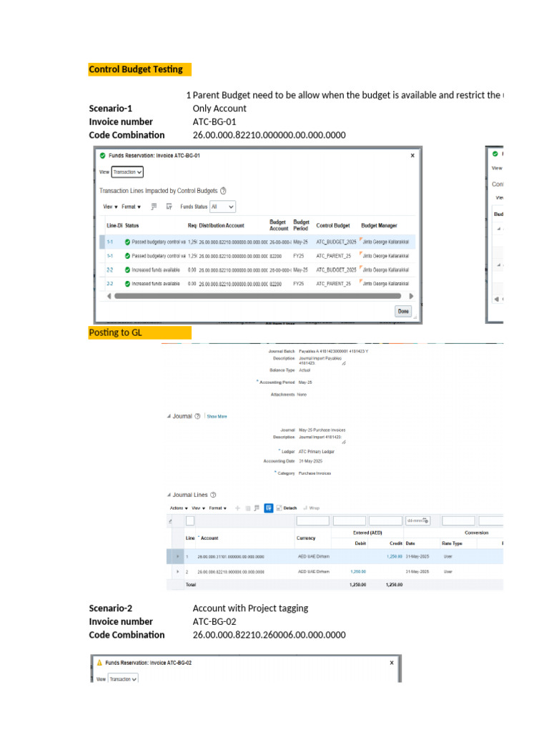Click the help icon beside Journal heading

(197, 417)
